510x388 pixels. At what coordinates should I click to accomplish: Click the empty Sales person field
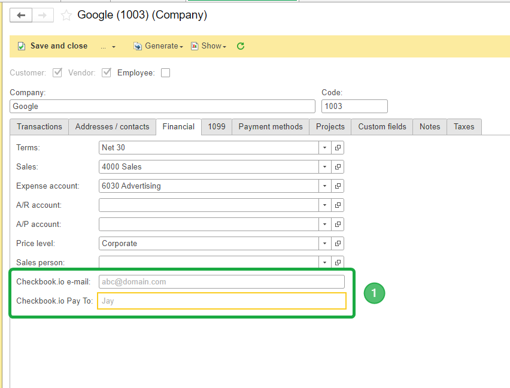pyautogui.click(x=209, y=262)
